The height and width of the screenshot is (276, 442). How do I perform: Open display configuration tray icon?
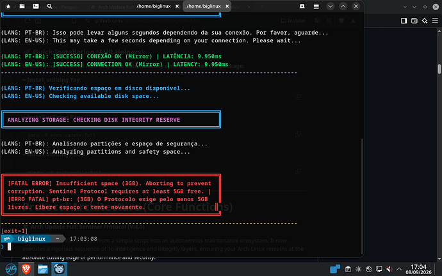[x=379, y=269]
